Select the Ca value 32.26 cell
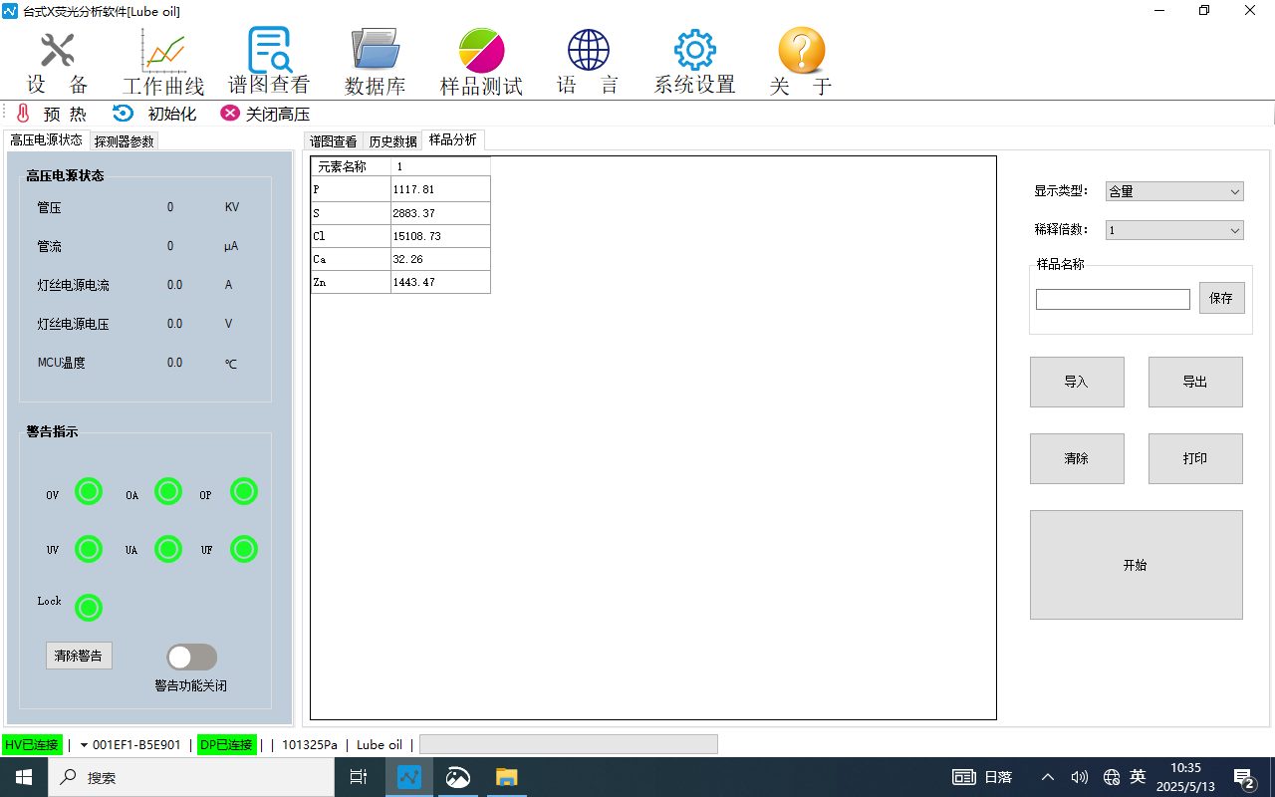The height and width of the screenshot is (797, 1275). tap(440, 259)
